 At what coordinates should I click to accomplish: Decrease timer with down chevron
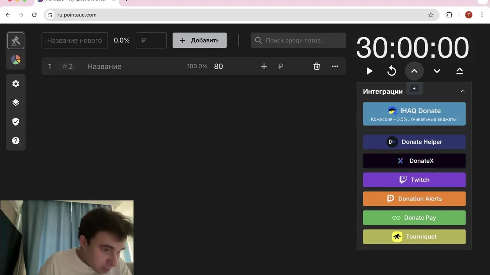[x=437, y=71]
